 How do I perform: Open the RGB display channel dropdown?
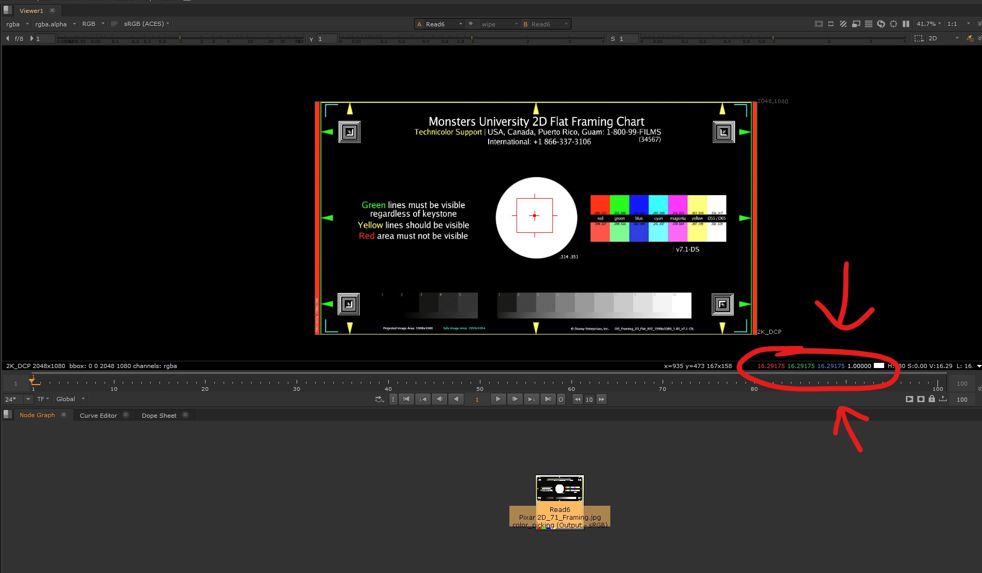[93, 24]
